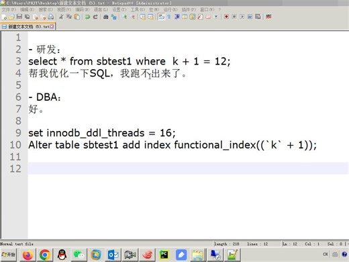This screenshot has width=349, height=262.
Task: Open the 宏 (Macro) menu
Action: [x=154, y=9]
